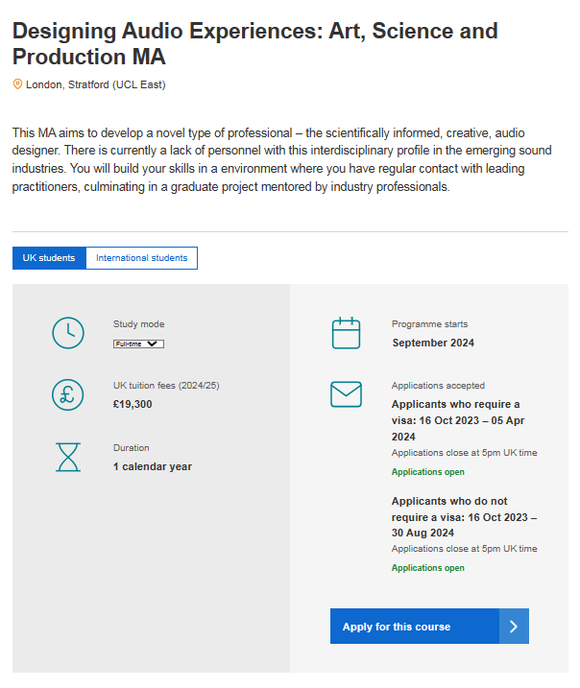Click the £19,300 tuition fee amount
The width and height of the screenshot is (580, 688).
pos(133,404)
